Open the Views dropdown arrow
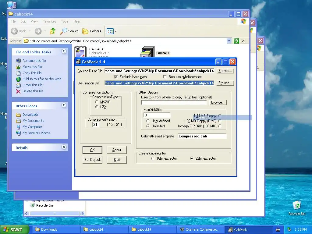 tap(115, 31)
